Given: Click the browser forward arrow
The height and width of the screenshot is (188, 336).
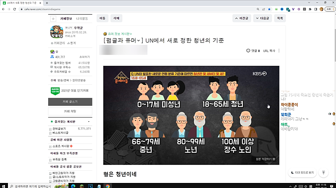Looking at the screenshot, I should (x=9, y=9).
